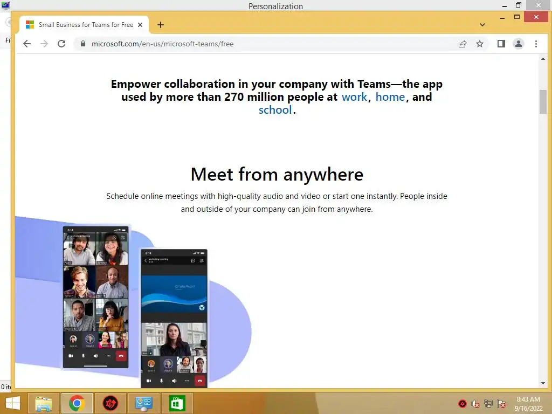Follow the 'school' link
The height and width of the screenshot is (414, 552).
tap(275, 110)
